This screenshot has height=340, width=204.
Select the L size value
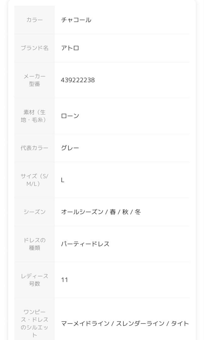pos(63,180)
